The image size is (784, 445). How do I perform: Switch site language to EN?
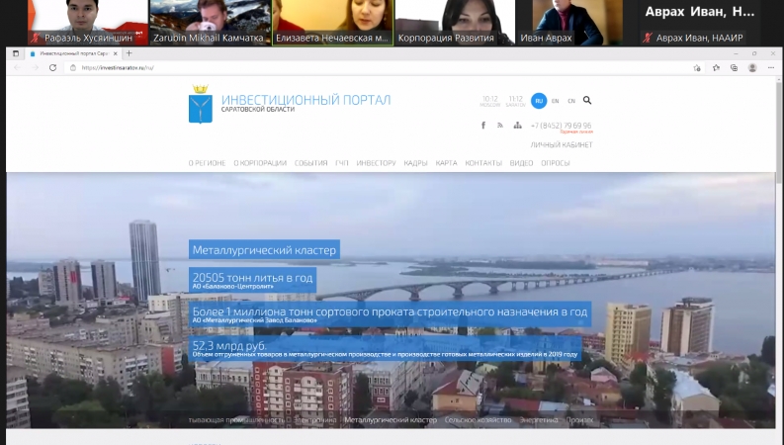[x=556, y=101]
